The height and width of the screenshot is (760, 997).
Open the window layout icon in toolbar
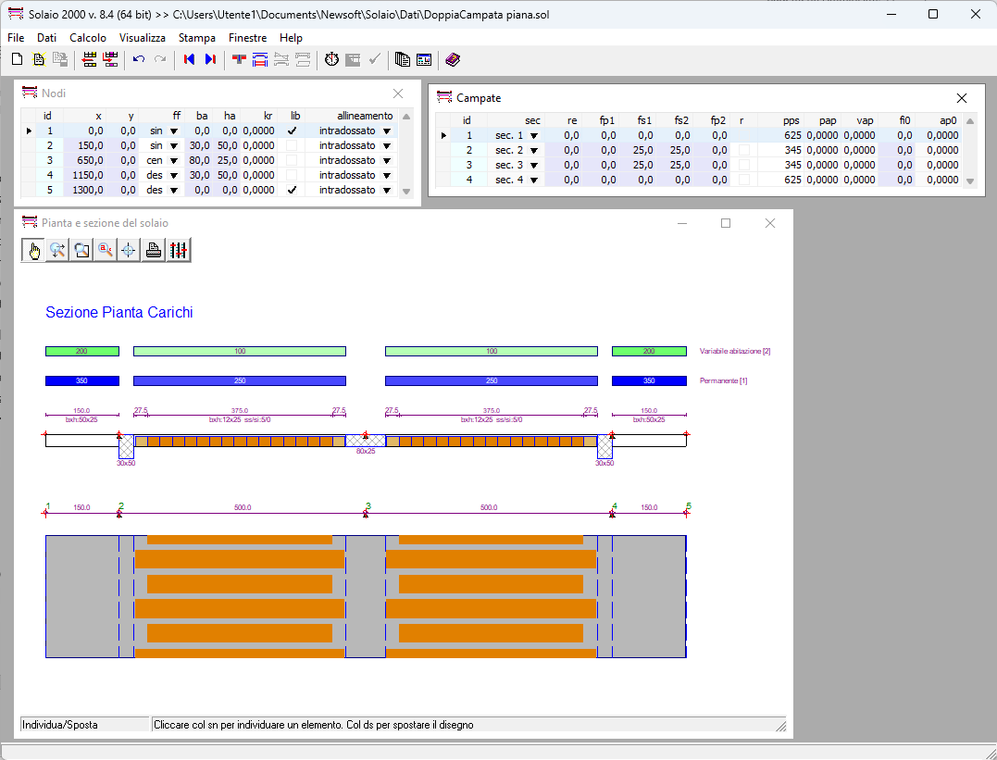pyautogui.click(x=424, y=60)
